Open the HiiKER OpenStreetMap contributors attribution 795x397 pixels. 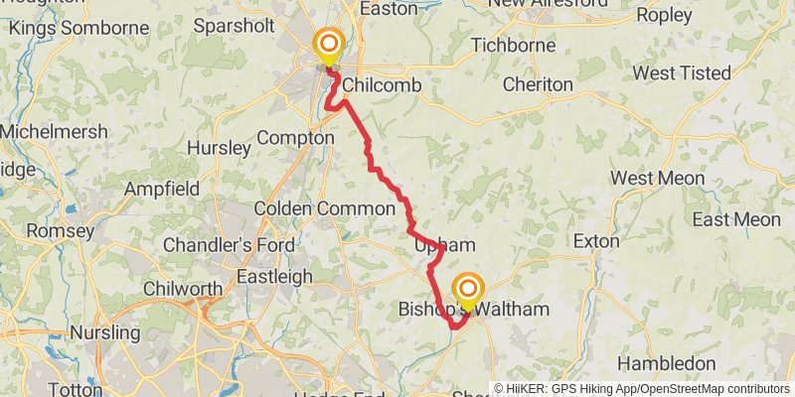pos(642,389)
